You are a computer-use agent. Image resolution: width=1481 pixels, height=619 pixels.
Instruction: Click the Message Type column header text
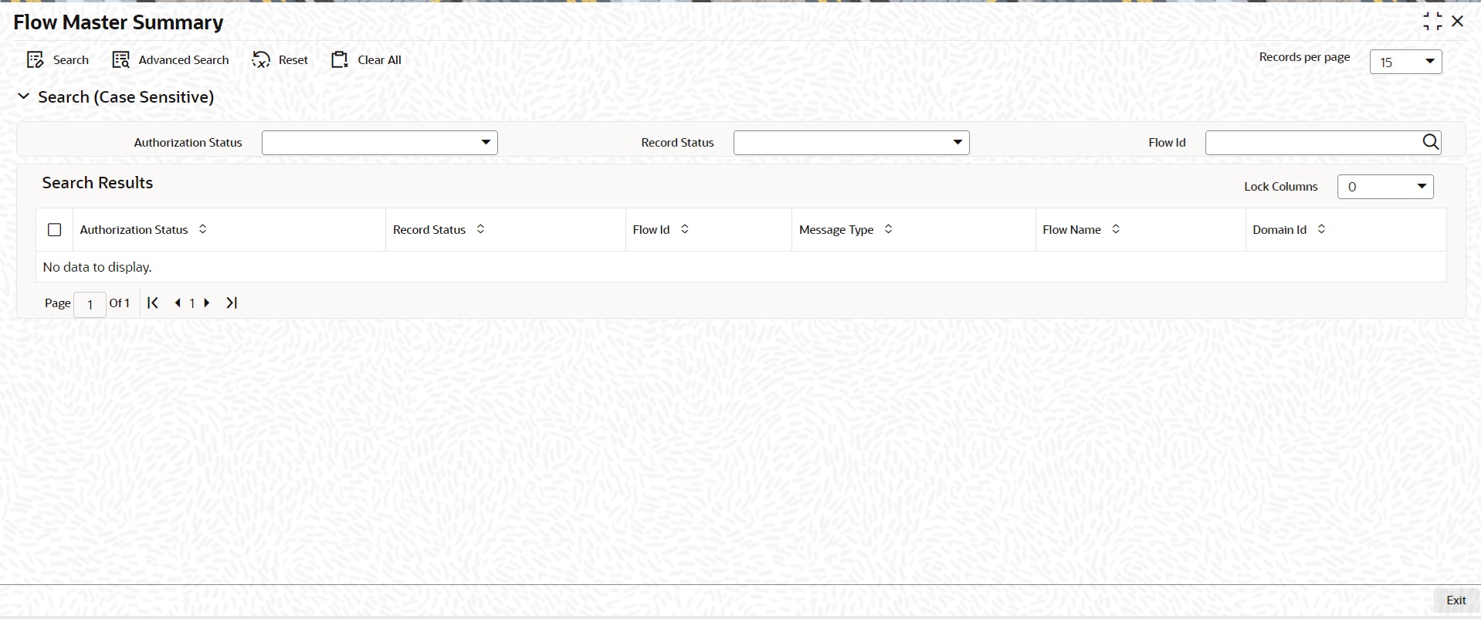[x=836, y=230]
